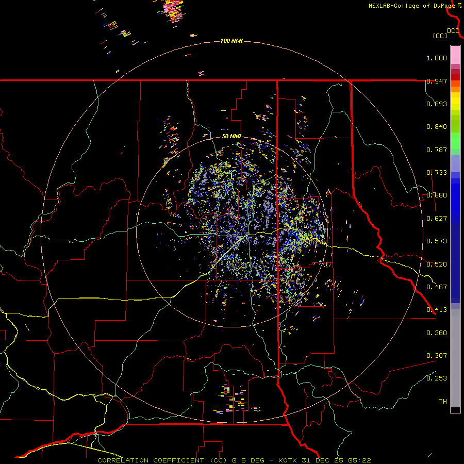Viewport: 464px width, 464px height.
Task: Select the 0.733 scale value
Action: 437,173
